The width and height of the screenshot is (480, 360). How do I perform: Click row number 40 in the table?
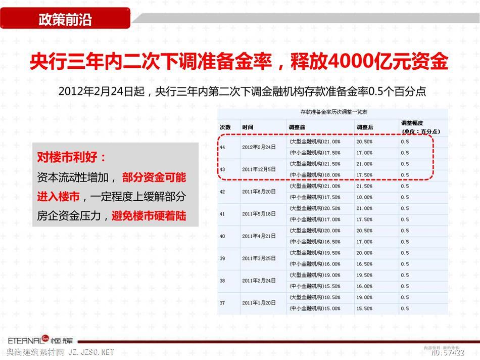pos(222,236)
